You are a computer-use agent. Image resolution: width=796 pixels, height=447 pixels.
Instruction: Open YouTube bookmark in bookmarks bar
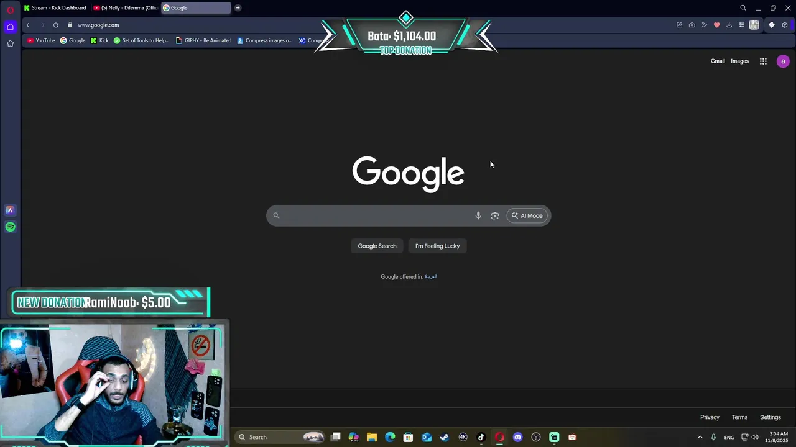[41, 40]
